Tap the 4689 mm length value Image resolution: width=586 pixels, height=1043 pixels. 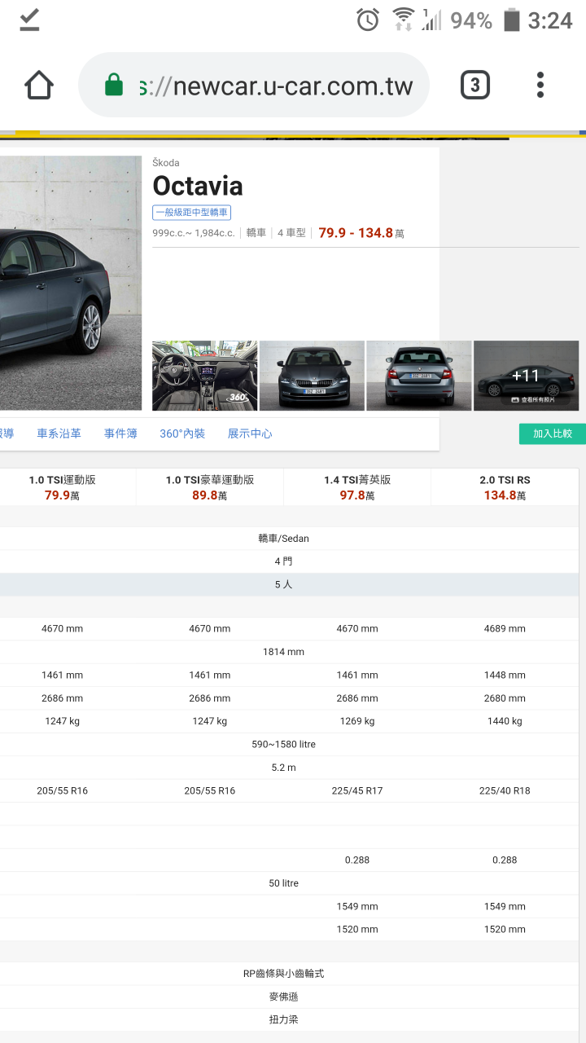point(505,629)
